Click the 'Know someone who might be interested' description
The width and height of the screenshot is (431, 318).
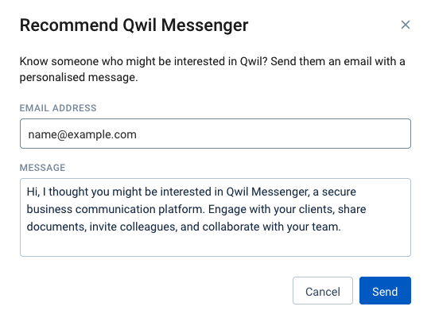[212, 69]
